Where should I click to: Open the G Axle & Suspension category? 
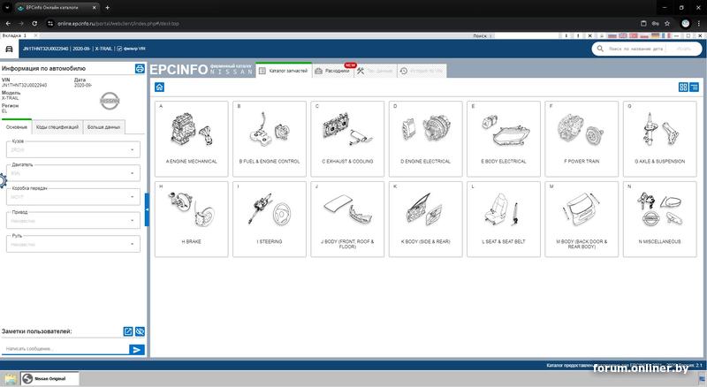click(659, 139)
